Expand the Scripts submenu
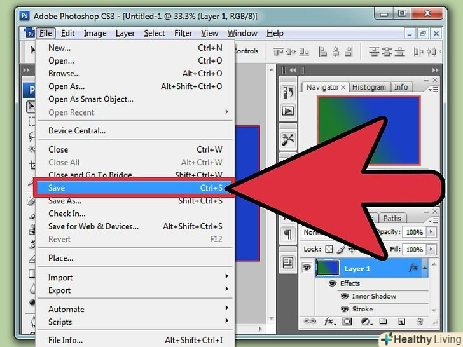Screen dimensions: 463x347 (x=226, y=320)
